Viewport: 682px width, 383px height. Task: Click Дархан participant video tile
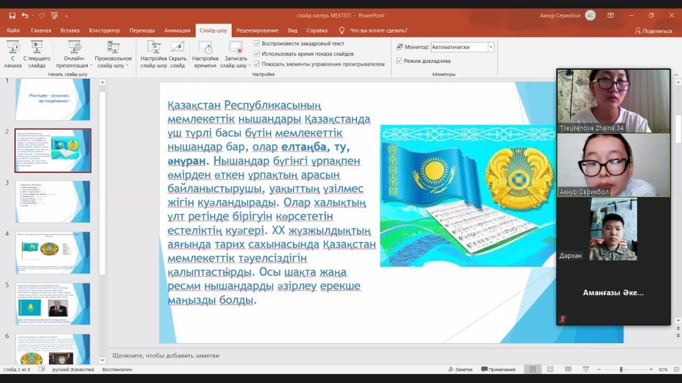tap(613, 229)
